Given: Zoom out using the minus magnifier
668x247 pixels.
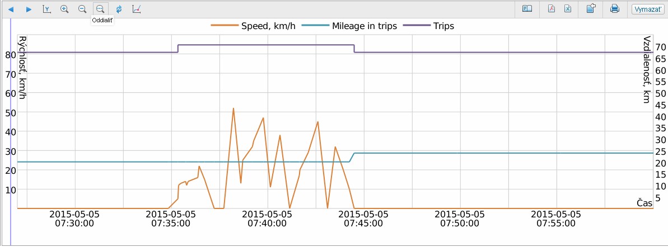Looking at the screenshot, I should [x=82, y=9].
